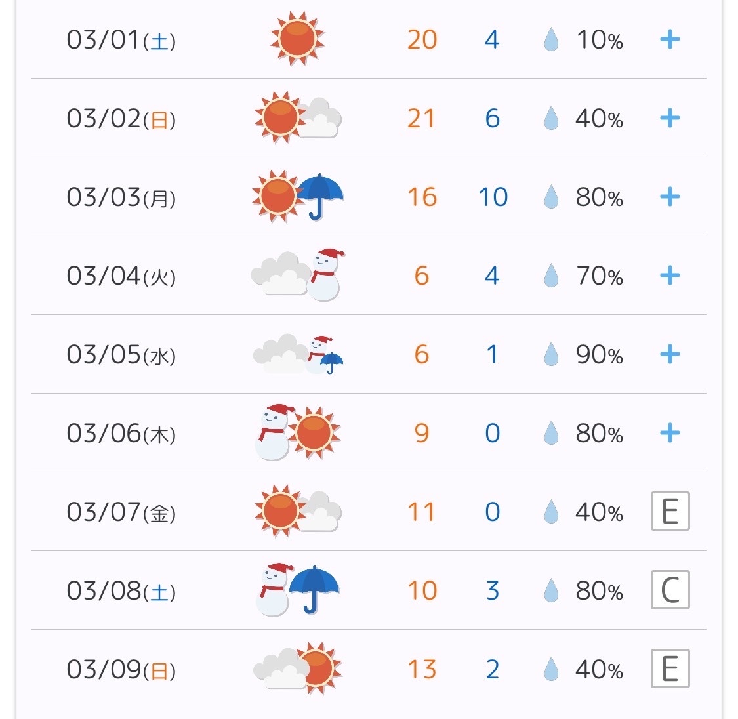Click the cloud and snowman icon for 03/04

click(x=298, y=275)
